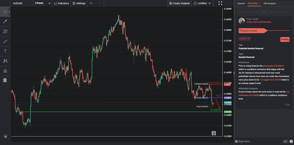Image resolution: width=294 pixels, height=145 pixels.
Task: Select the 1st Support green line label
Action: pyautogui.click(x=216, y=110)
